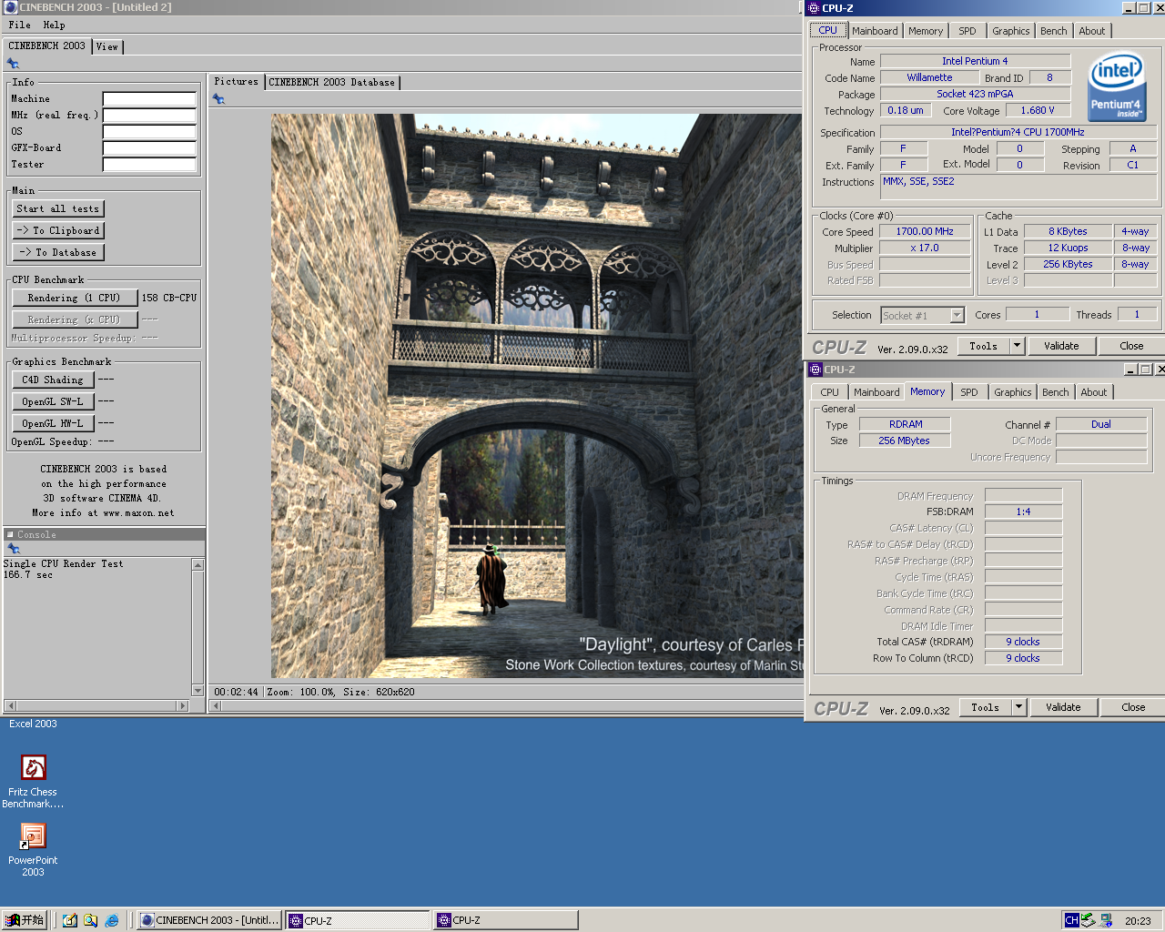Open the Socket #1 selection dropdown

957,315
